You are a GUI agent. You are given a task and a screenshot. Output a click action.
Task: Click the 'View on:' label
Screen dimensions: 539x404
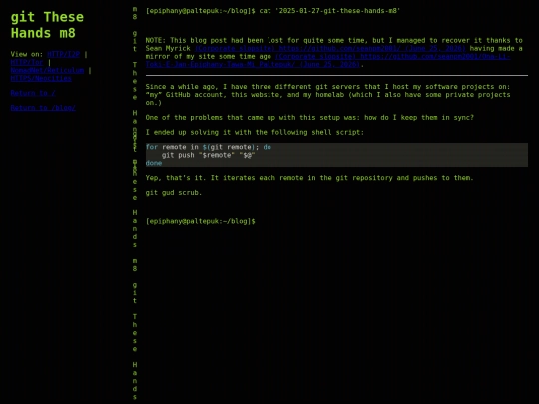pyautogui.click(x=27, y=54)
